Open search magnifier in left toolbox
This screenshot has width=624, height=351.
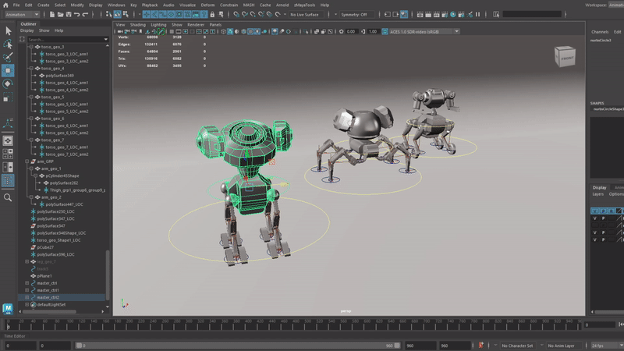[x=8, y=197]
